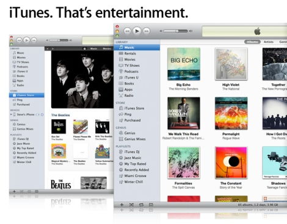This screenshot has width=287, height=224.
Task: Switch to the Artists view tab
Action: 269,42
